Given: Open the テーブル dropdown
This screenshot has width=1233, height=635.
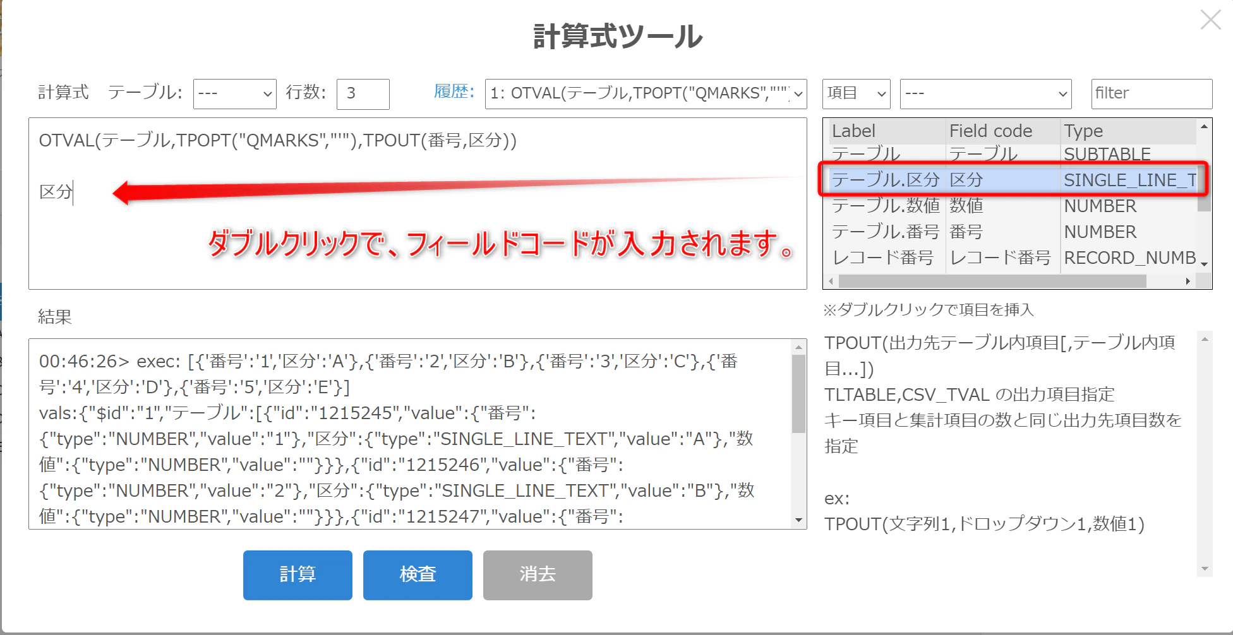Looking at the screenshot, I should pyautogui.click(x=235, y=93).
